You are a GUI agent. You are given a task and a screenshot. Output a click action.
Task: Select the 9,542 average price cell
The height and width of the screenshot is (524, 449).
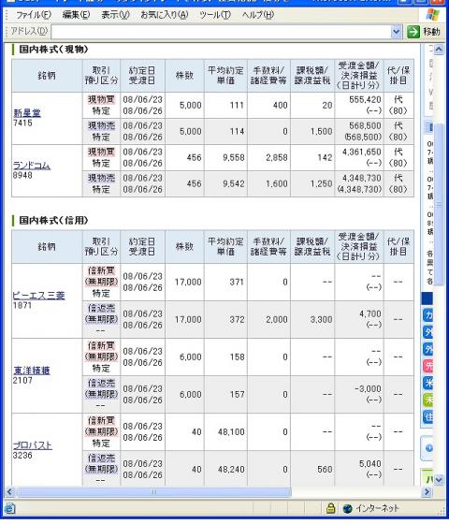pos(225,183)
